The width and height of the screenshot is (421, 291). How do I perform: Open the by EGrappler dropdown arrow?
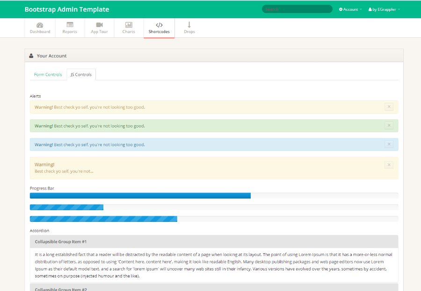pyautogui.click(x=399, y=10)
